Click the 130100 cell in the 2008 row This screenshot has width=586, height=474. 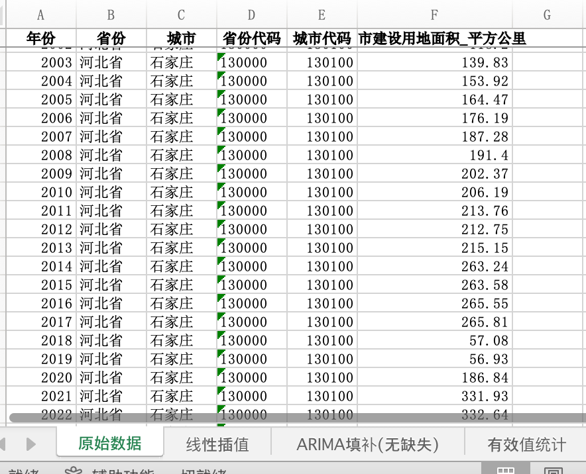point(322,156)
